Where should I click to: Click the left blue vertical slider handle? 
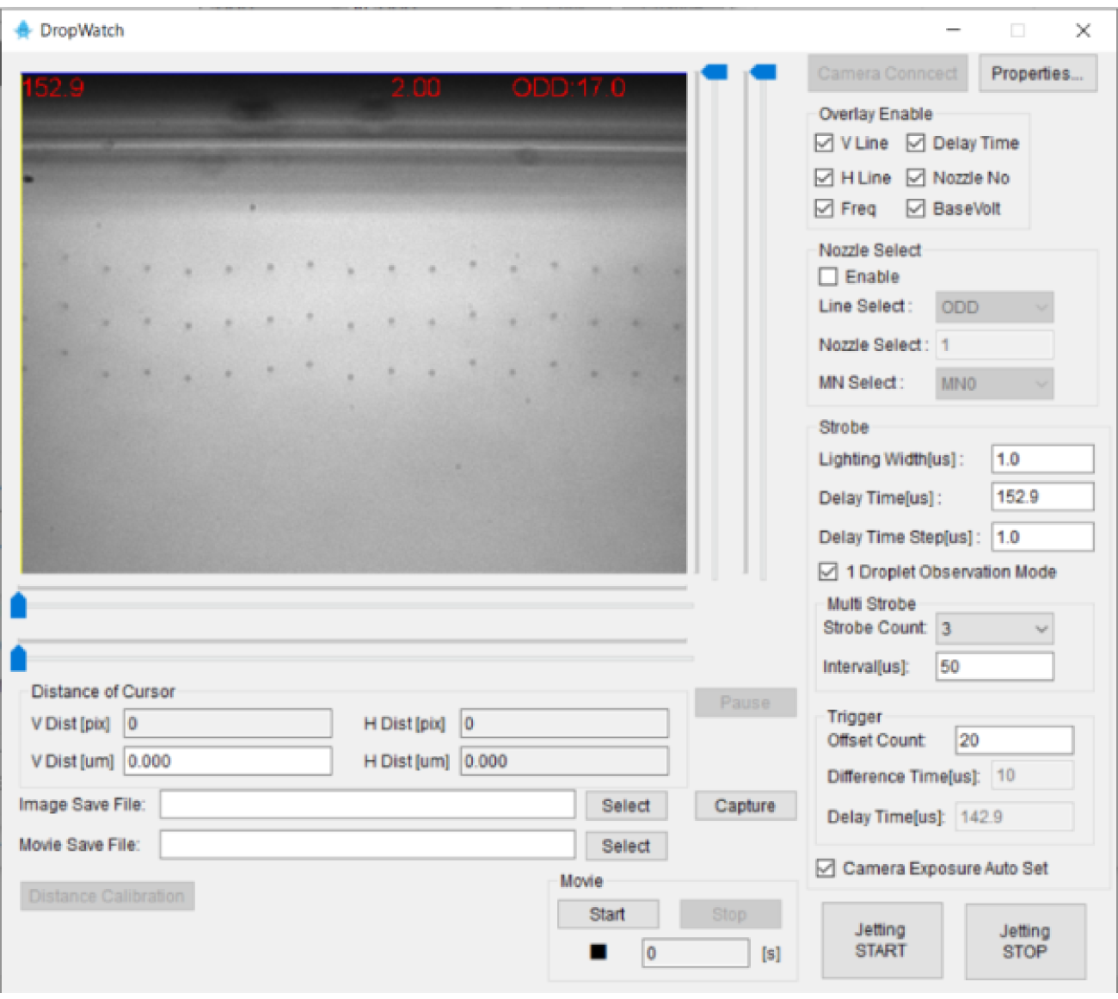click(714, 71)
